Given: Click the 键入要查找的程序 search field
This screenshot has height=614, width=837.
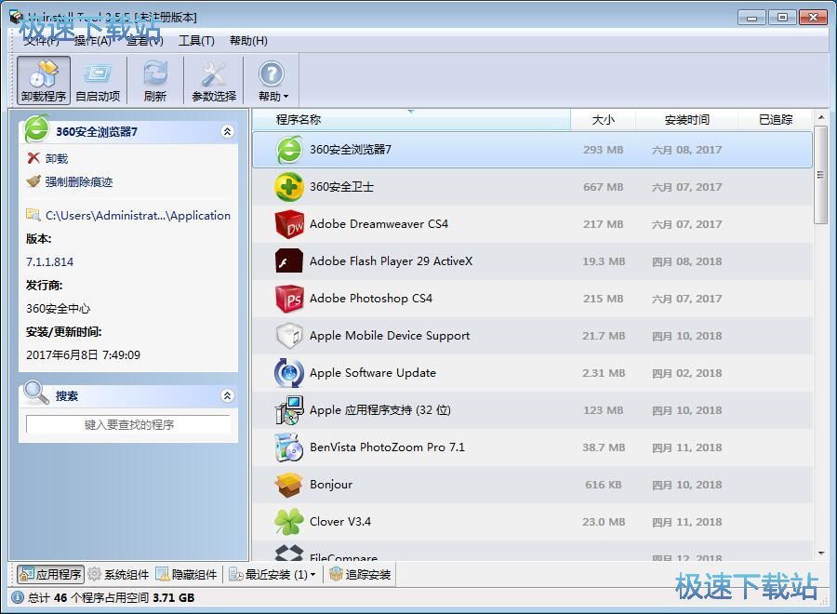Looking at the screenshot, I should click(128, 424).
